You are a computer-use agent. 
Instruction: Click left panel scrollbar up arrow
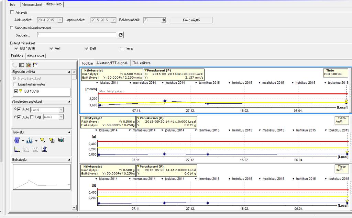pyautogui.click(x=74, y=72)
